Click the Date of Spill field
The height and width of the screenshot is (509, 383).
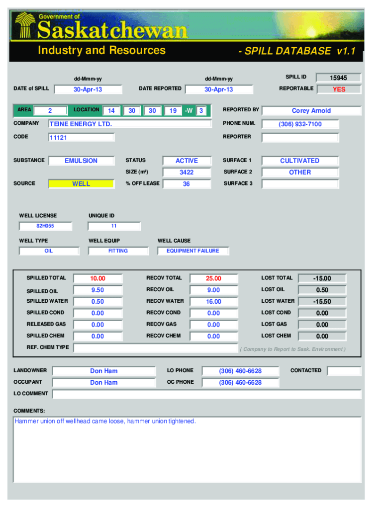88,89
